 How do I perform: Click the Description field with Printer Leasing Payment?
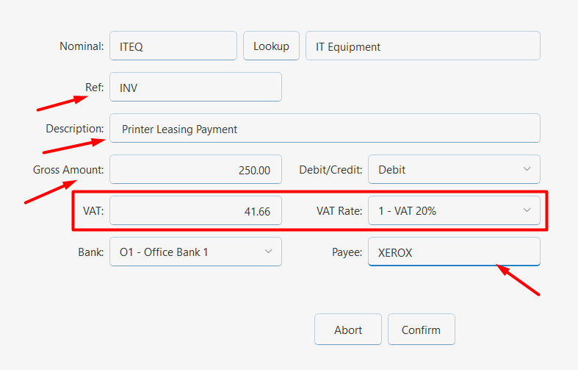[x=325, y=128]
